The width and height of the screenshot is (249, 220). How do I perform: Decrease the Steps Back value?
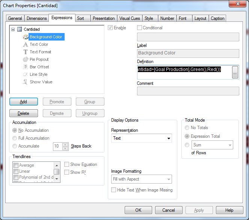click(x=65, y=148)
